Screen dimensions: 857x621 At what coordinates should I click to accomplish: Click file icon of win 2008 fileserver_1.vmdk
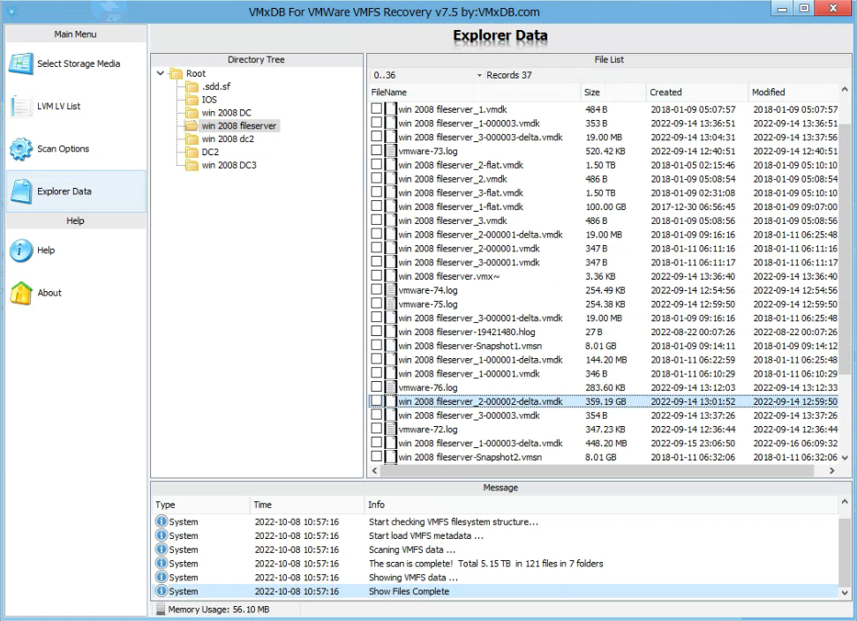(x=390, y=108)
